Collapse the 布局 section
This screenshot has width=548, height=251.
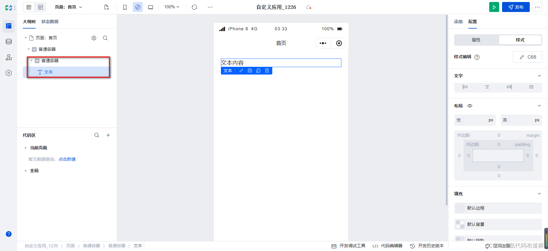coord(539,106)
